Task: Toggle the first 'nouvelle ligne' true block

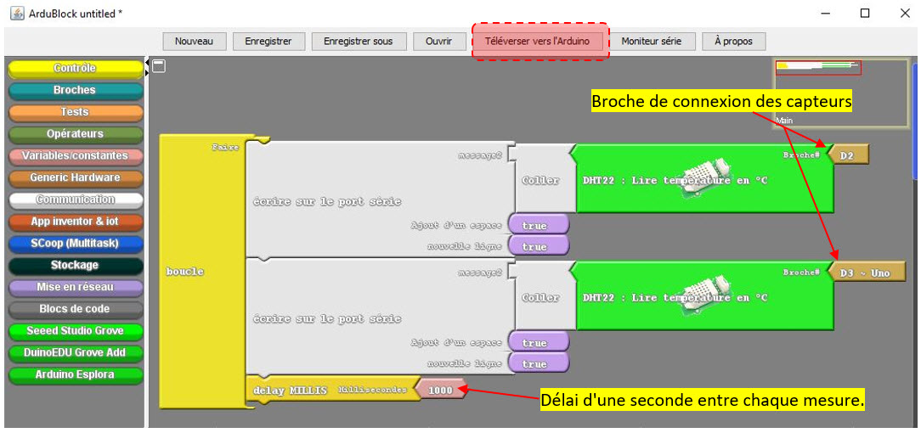Action: [x=537, y=246]
